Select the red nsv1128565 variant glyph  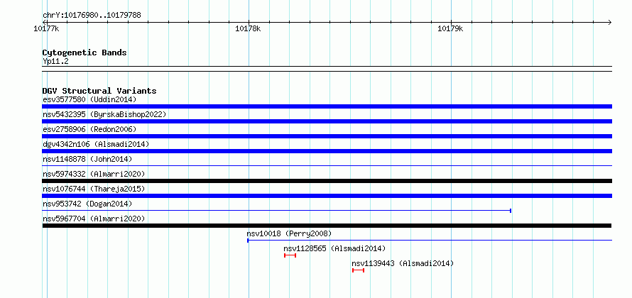[290, 255]
